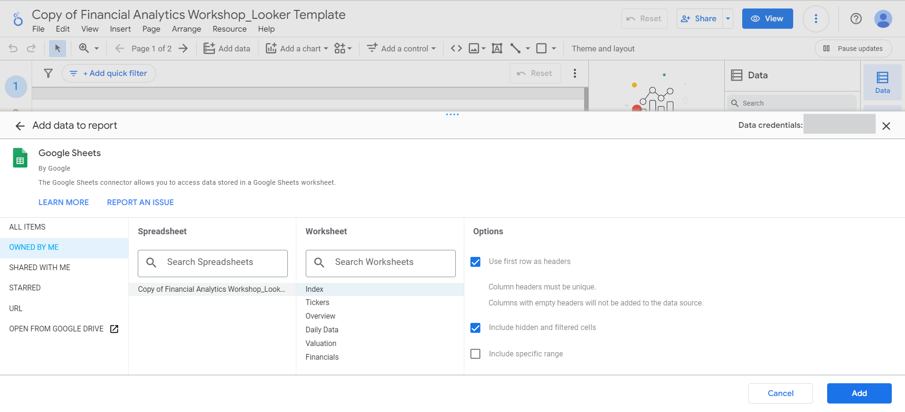The image size is (905, 412).
Task: Open the filter bar kebab menu
Action: coord(575,73)
